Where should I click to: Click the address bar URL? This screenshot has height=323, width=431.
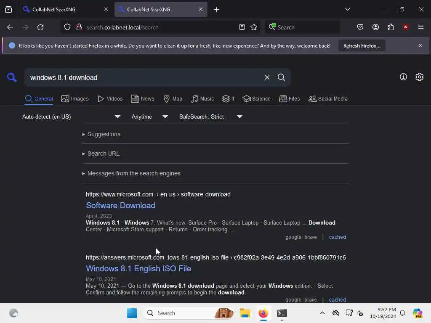click(x=122, y=27)
